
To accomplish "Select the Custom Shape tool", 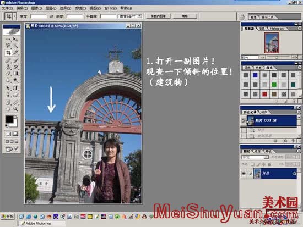I will (x=15, y=95).
